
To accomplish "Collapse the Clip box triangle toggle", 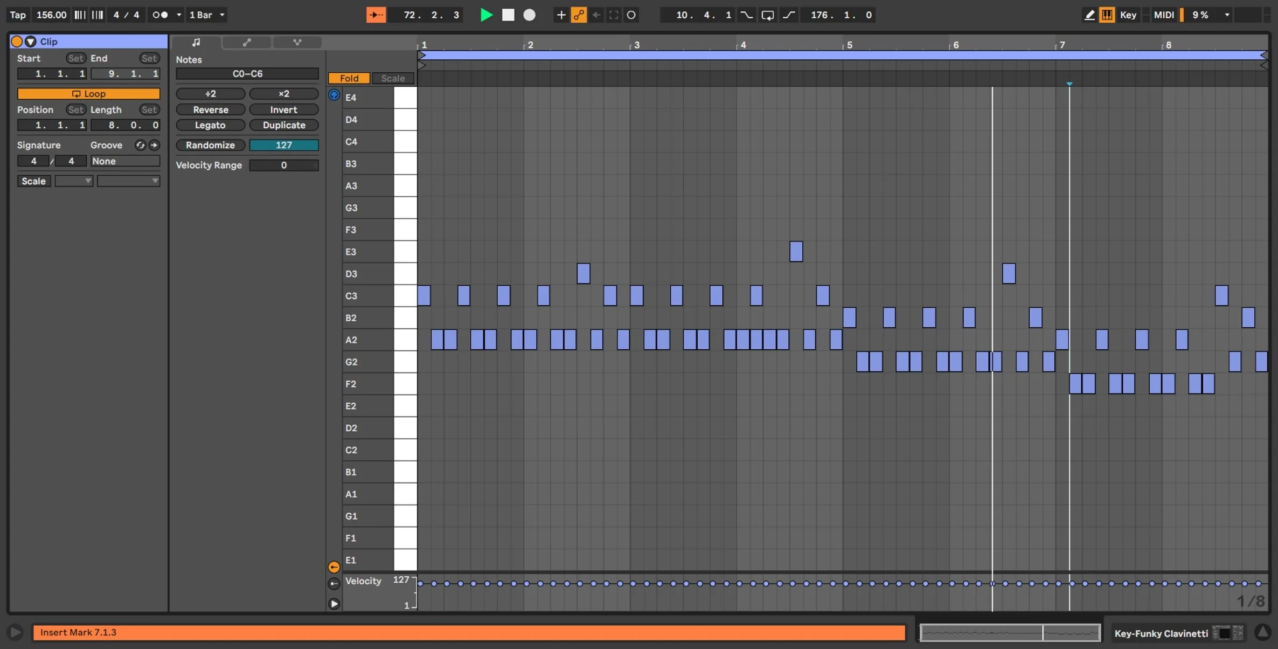I will pos(31,42).
